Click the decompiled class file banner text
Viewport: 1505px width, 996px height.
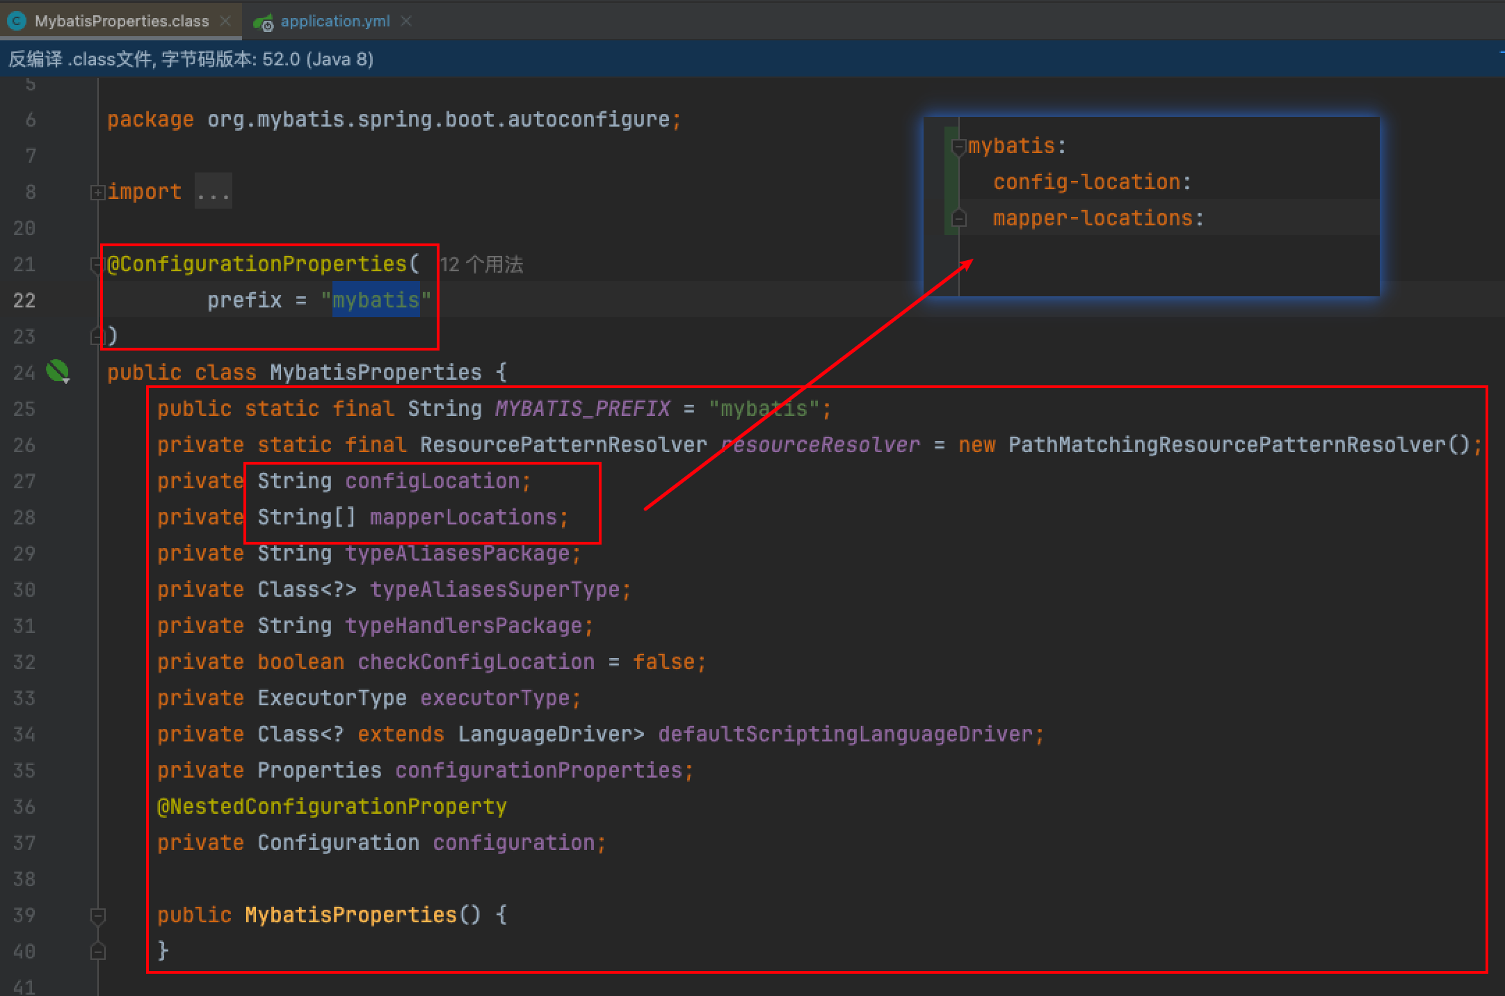191,58
